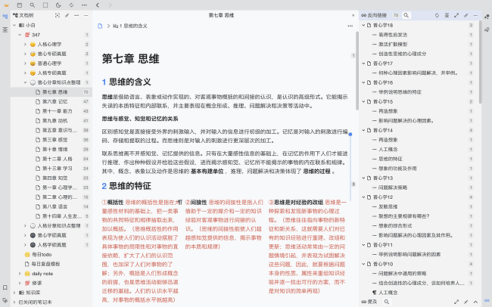Open backlink 激活扩散模型
The width and height of the screenshot is (492, 307).
tap(393, 44)
